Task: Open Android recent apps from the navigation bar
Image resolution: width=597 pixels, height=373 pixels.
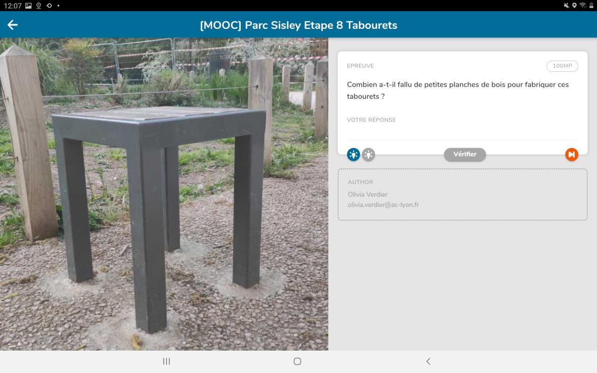Action: point(167,361)
